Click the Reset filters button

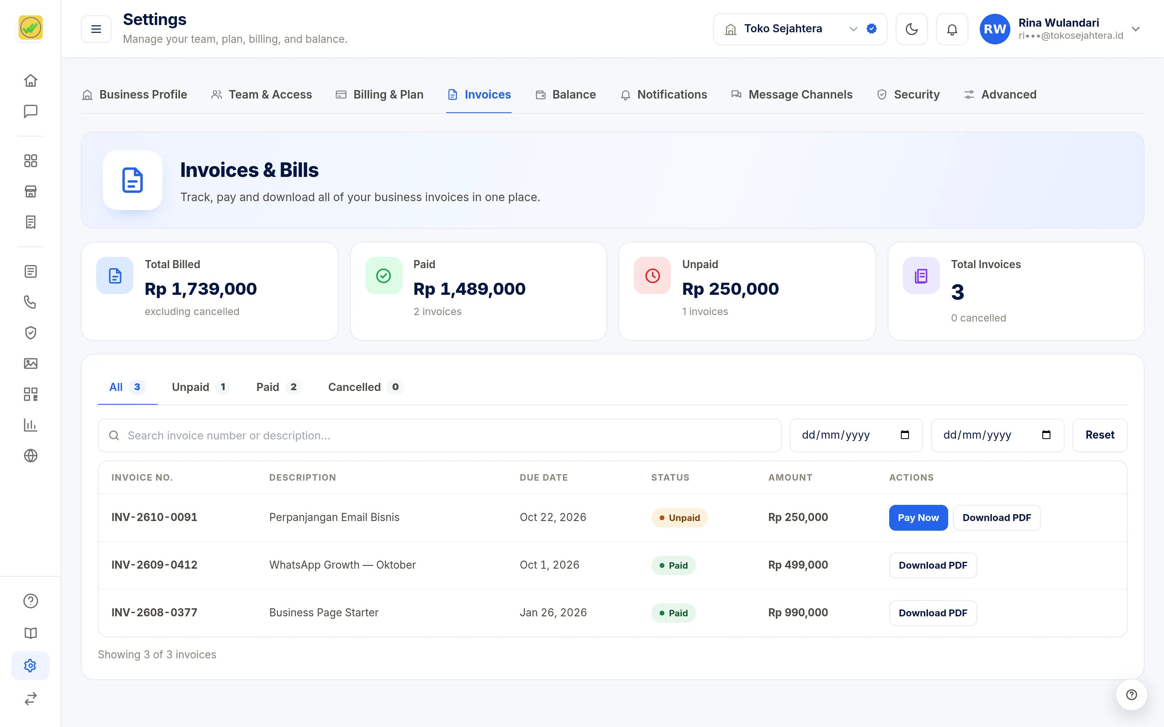[1100, 435]
